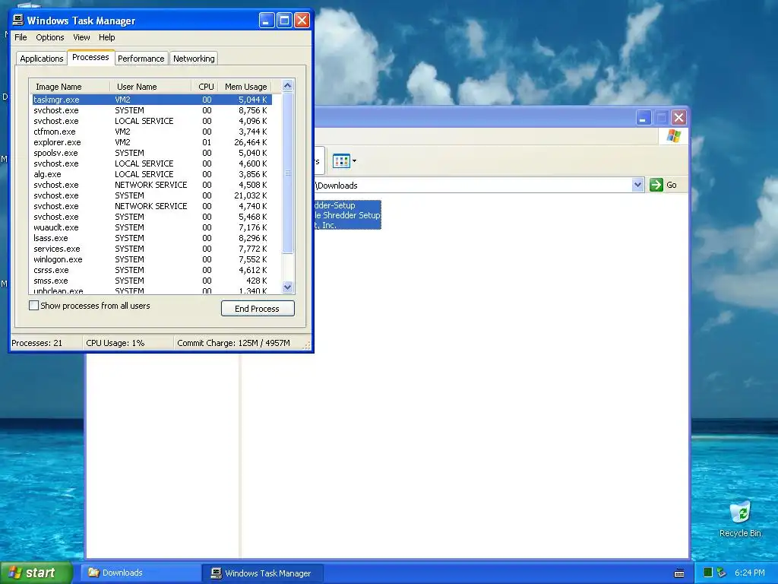This screenshot has width=778, height=584.
Task: Switch to the Networking tab
Action: 194,58
